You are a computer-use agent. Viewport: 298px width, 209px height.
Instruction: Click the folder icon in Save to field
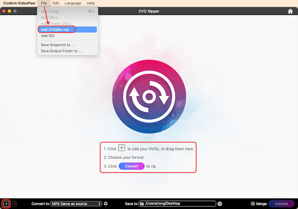[142, 204]
